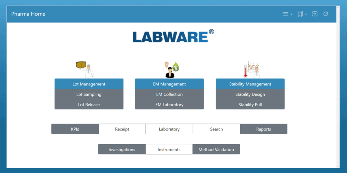Switch to the KPIs tab
Viewport: 347px width, 181px height.
pos(75,129)
